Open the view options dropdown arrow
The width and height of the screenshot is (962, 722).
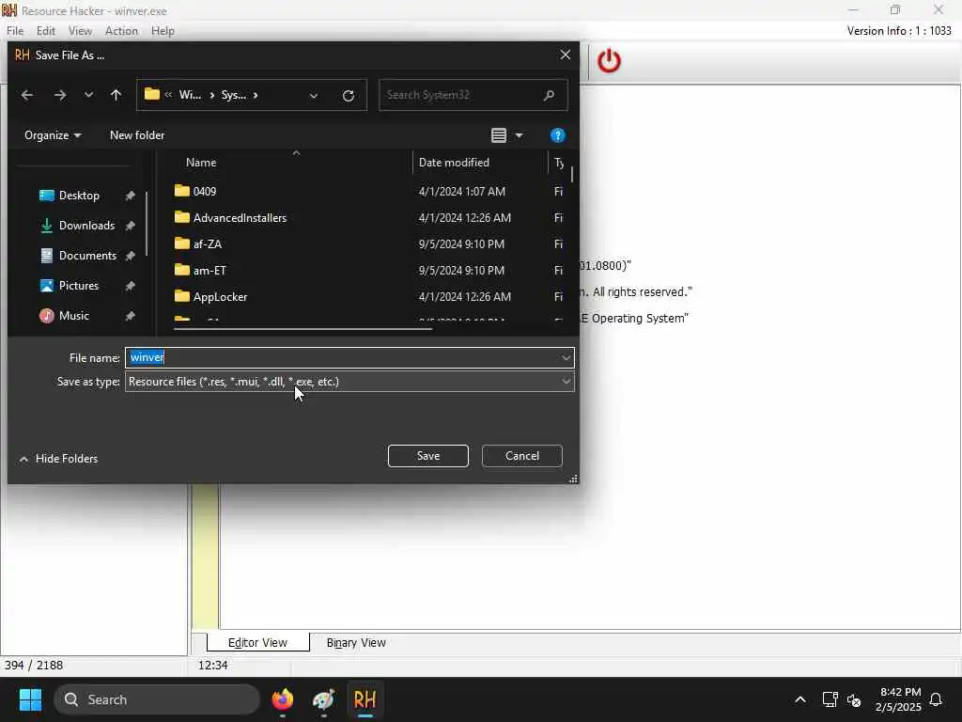coord(519,135)
